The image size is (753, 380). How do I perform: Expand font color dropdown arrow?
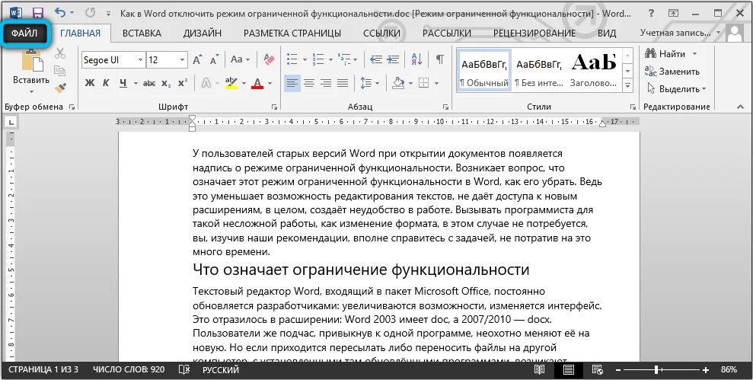click(x=270, y=84)
